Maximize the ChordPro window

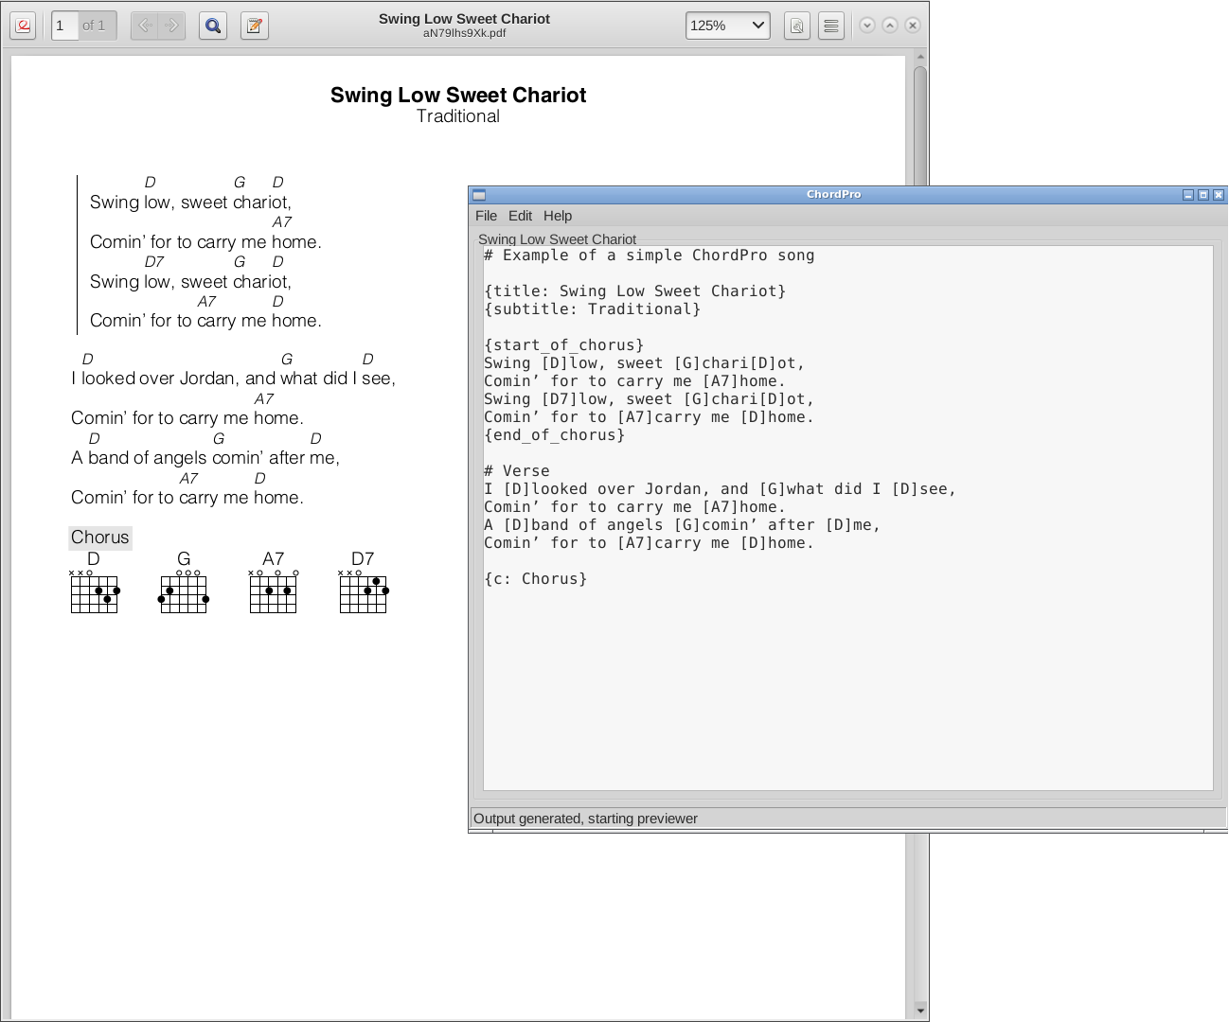click(x=1203, y=195)
